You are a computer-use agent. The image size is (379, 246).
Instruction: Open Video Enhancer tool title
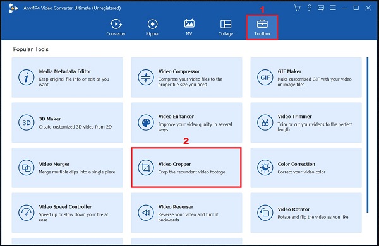coord(176,117)
